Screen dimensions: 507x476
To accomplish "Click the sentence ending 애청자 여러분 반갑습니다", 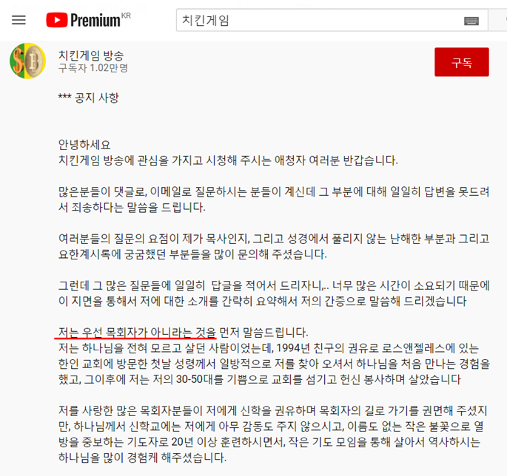I will point(228,160).
